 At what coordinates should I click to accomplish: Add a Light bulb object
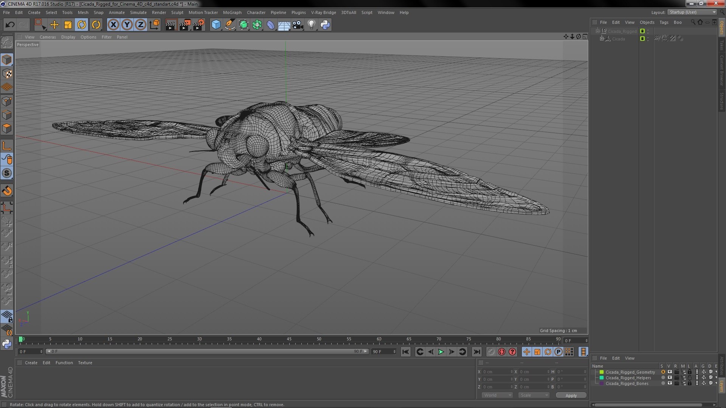tap(311, 25)
